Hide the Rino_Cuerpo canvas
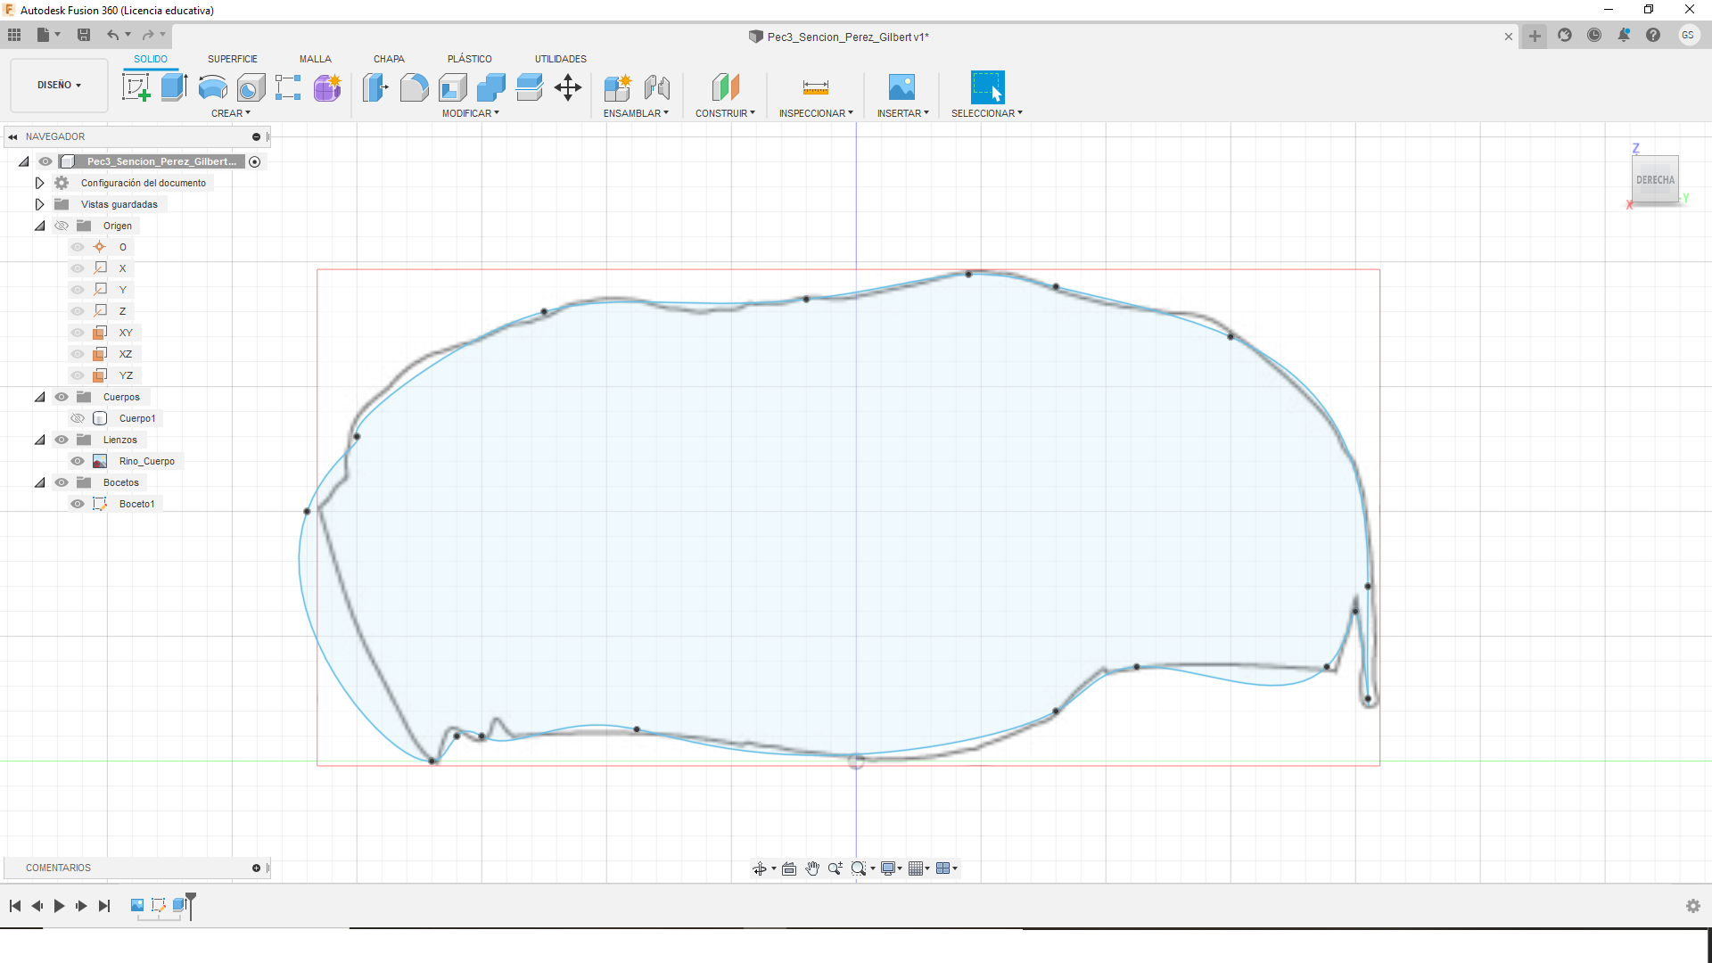This screenshot has height=963, width=1712. (78, 461)
